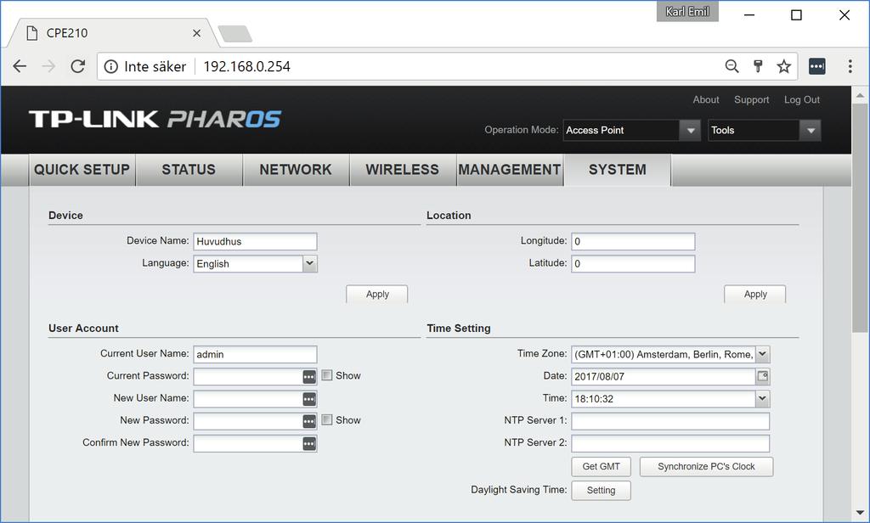
Task: Open Daylight Saving Time Setting button
Action: (x=601, y=491)
